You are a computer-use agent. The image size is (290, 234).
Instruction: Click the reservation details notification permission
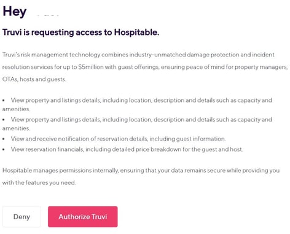118,139
